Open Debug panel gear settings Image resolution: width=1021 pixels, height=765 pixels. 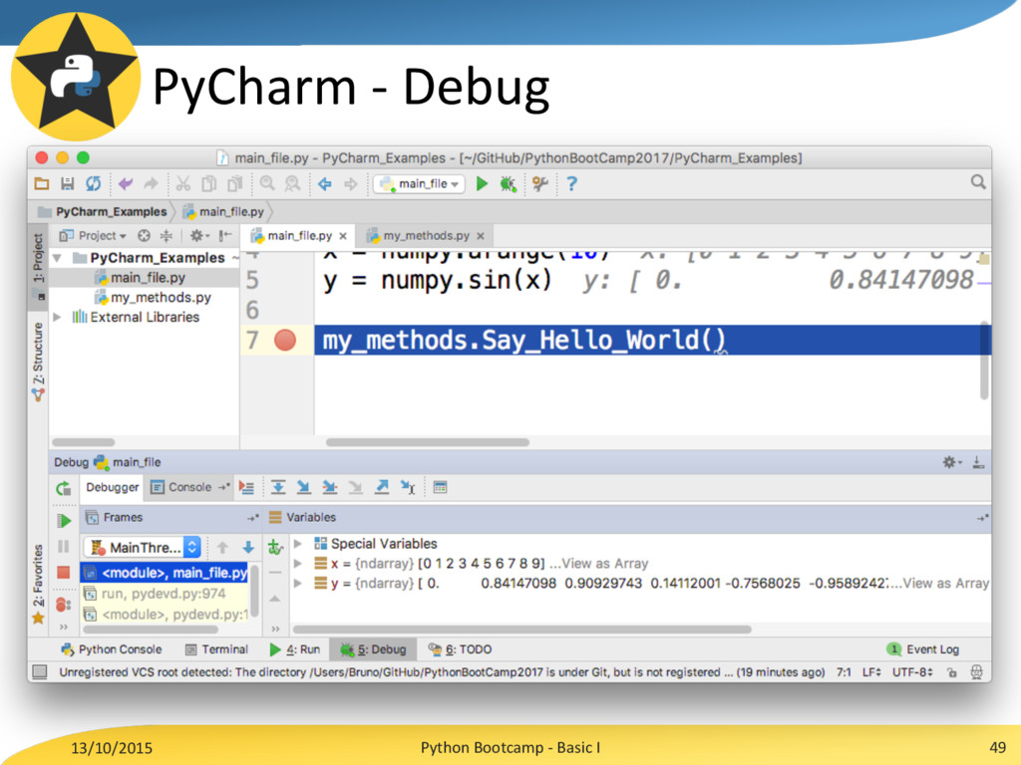[952, 462]
